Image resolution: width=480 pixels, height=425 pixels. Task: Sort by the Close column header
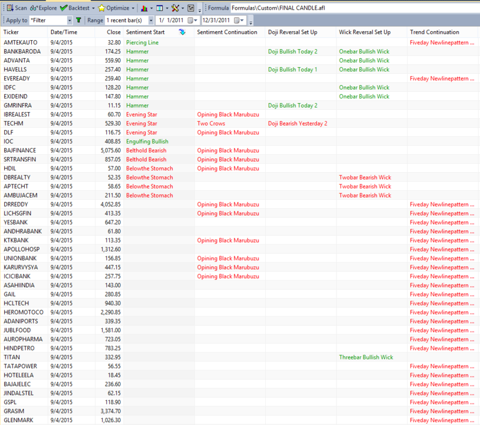click(109, 32)
